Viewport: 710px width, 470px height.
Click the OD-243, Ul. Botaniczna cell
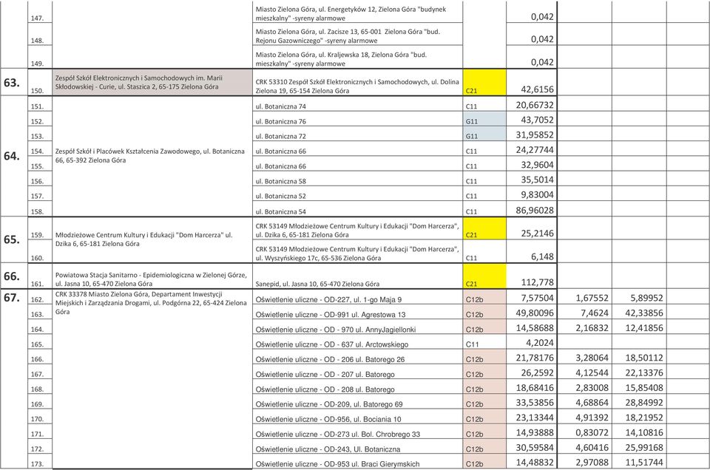point(358,447)
